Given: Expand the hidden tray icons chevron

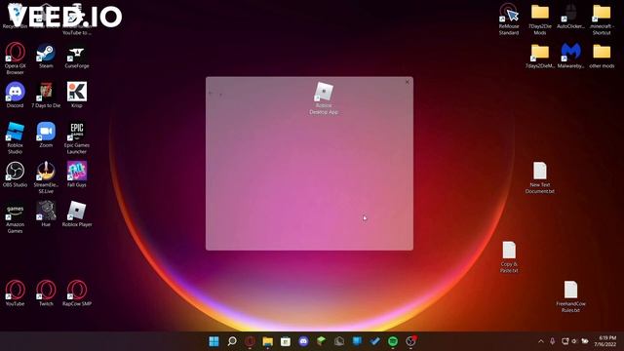Looking at the screenshot, I should (x=541, y=341).
